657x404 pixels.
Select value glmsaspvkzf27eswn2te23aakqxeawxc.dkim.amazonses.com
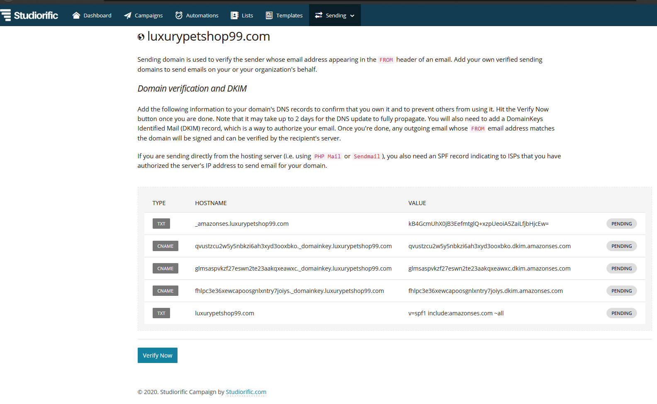click(x=489, y=269)
